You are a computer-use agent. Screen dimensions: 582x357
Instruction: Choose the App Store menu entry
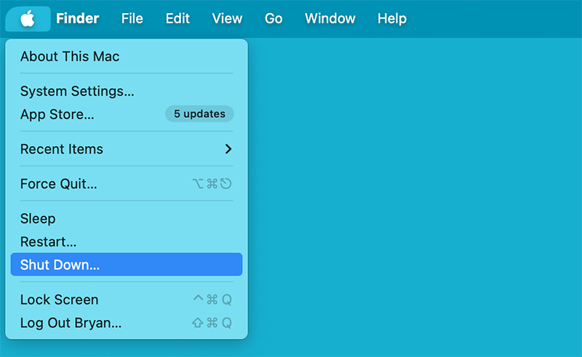(57, 114)
